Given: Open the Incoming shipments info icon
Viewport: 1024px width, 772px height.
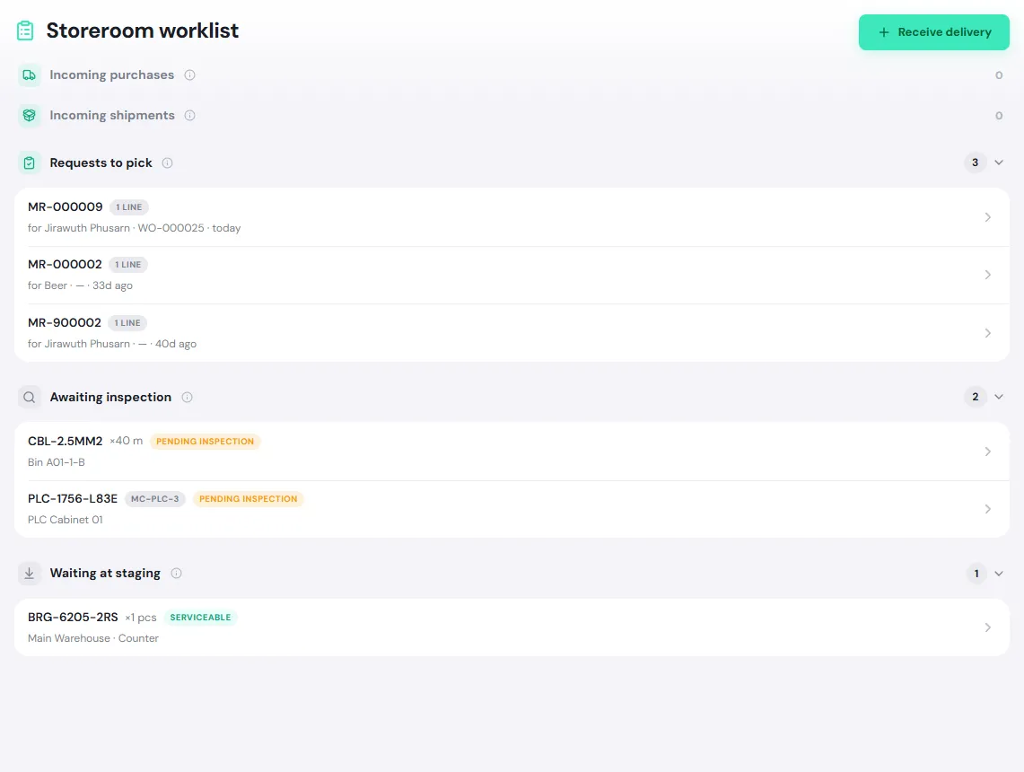Looking at the screenshot, I should coord(190,116).
